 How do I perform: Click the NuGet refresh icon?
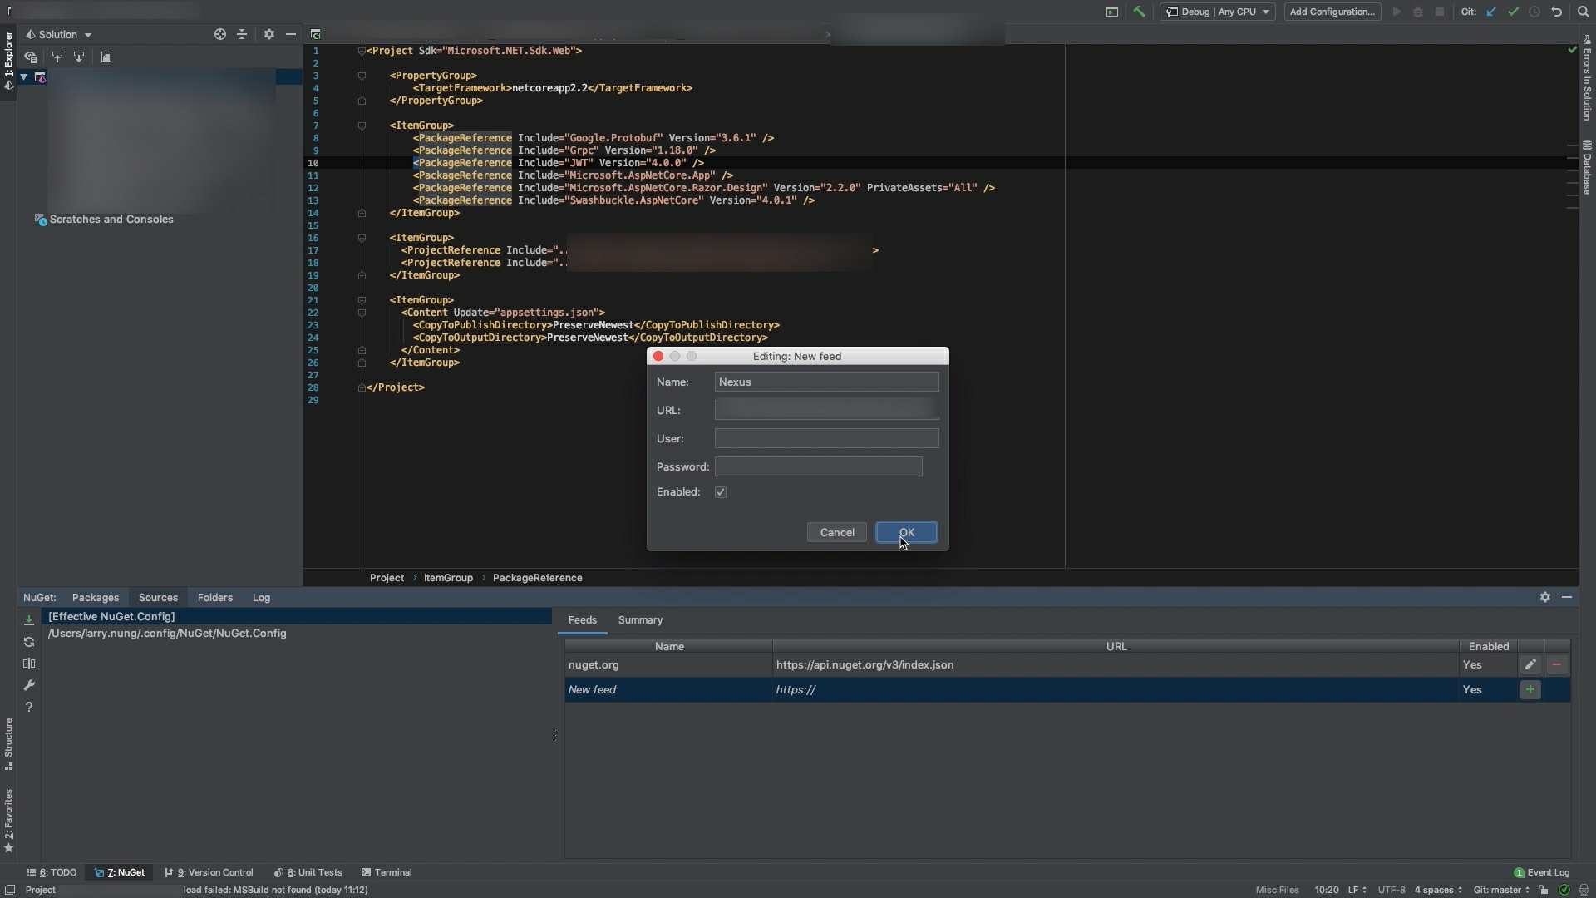pyautogui.click(x=29, y=642)
